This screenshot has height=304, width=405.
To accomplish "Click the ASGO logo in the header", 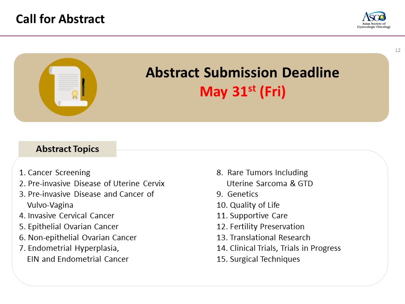I will click(374, 20).
